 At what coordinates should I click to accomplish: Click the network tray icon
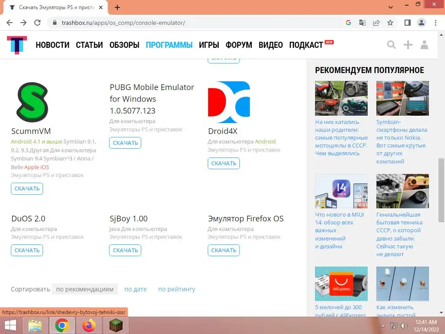point(394,326)
